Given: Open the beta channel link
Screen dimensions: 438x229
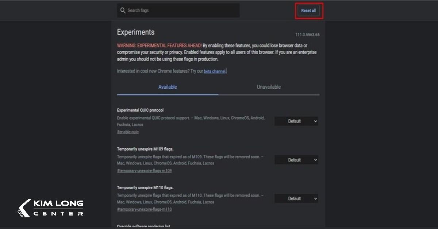Looking at the screenshot, I should (214, 71).
